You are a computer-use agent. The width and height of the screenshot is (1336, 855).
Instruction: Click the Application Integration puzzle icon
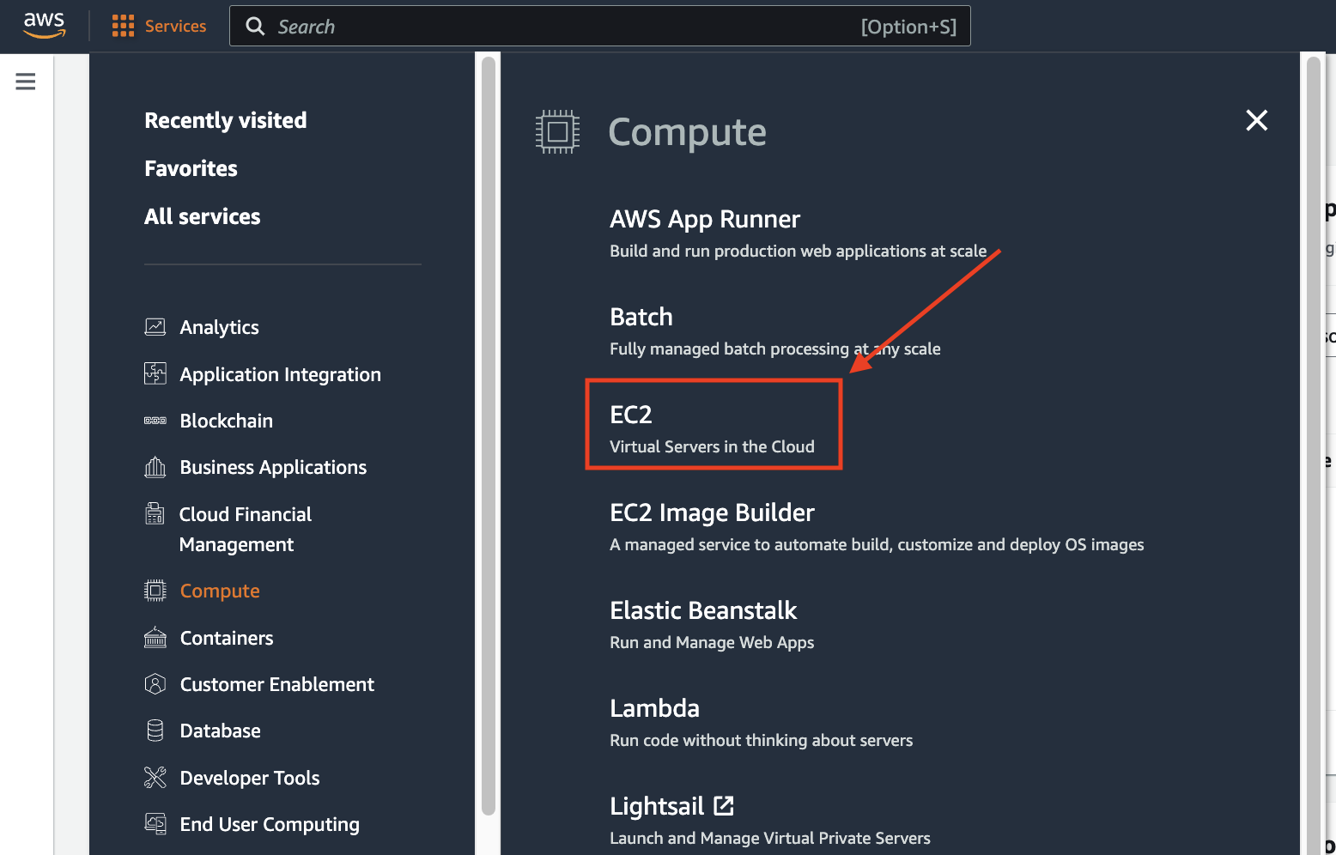pos(155,374)
